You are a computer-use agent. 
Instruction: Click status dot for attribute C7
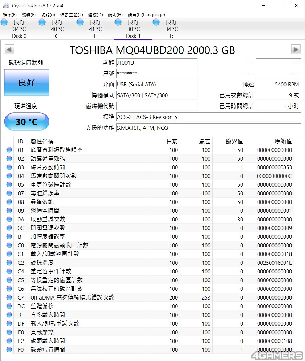click(9, 297)
